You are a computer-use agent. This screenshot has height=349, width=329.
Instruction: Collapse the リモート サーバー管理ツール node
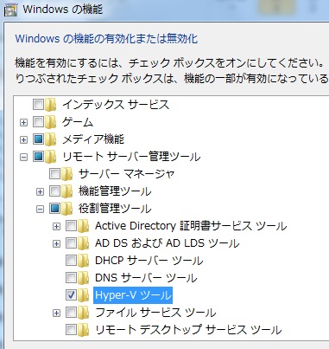point(23,158)
